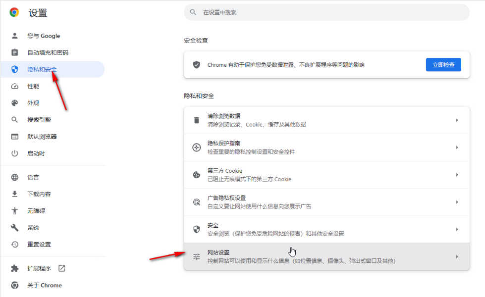This screenshot has width=485, height=297.
Task: Open the 网站设置 row title
Action: (x=218, y=252)
